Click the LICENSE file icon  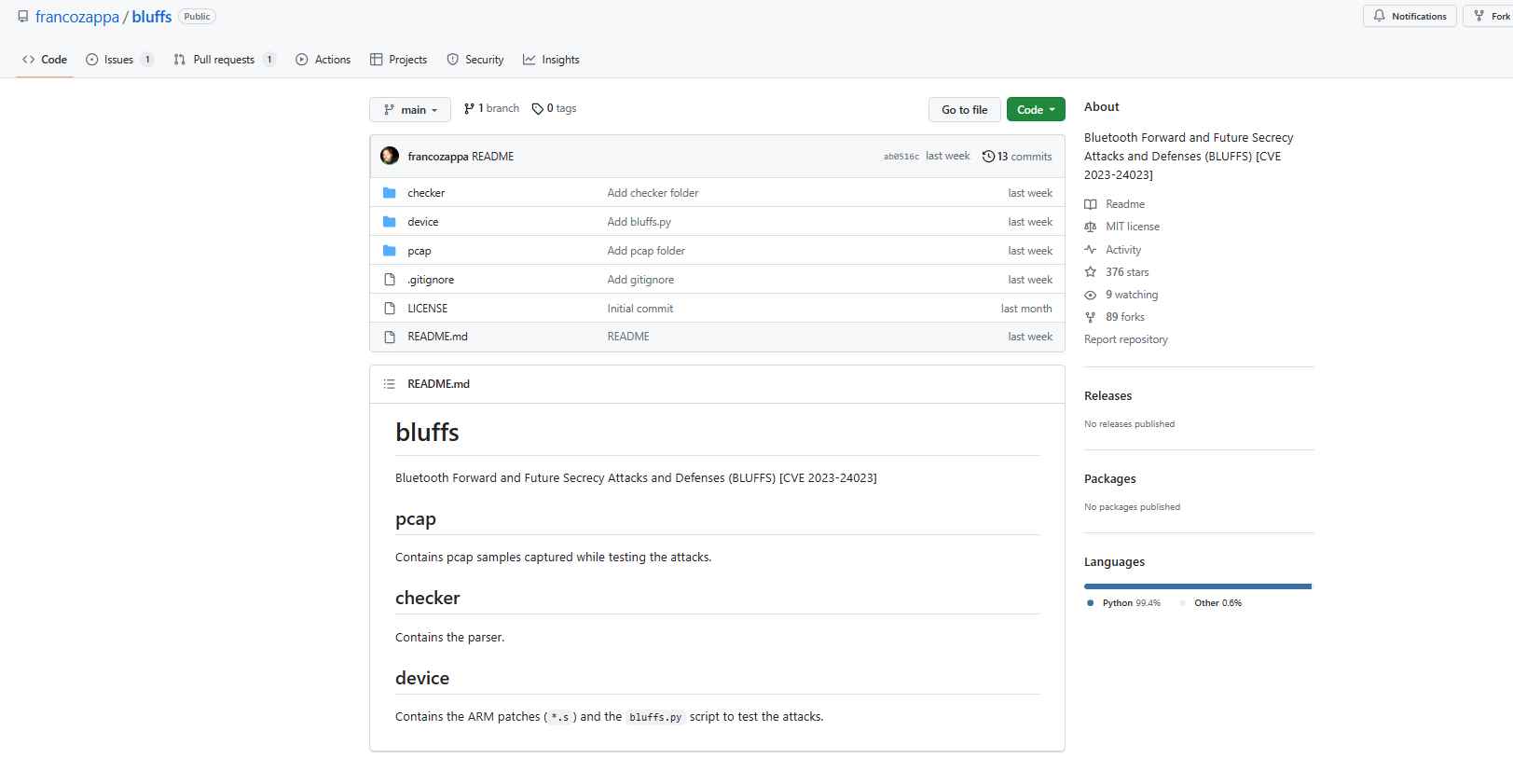(390, 309)
